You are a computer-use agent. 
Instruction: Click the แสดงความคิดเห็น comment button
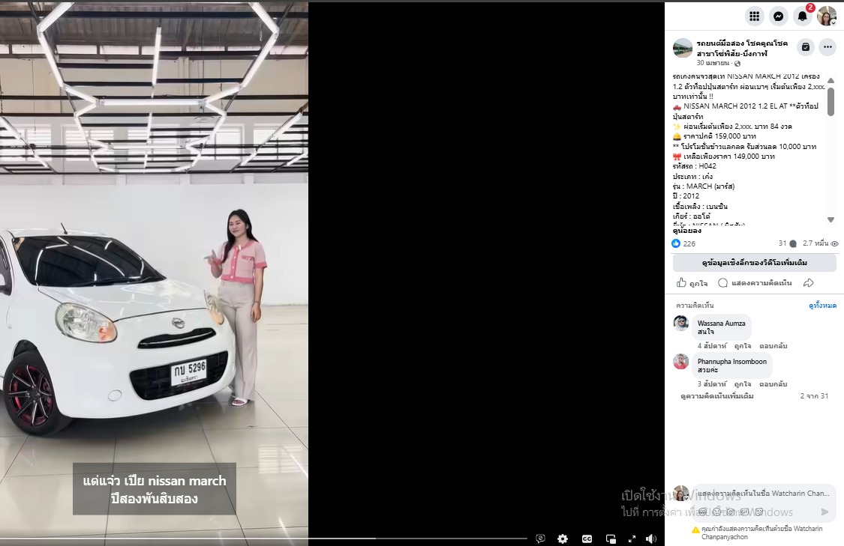(755, 282)
